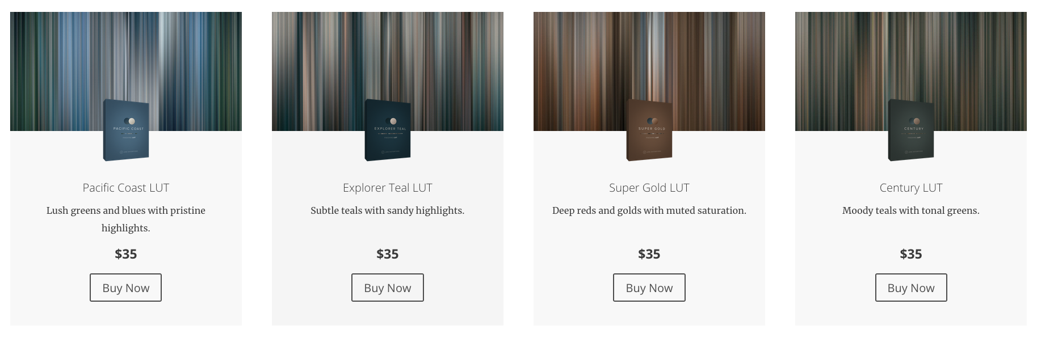Open the Pacific Coast LUT product title link
Screen dimensions: 1037x338
[125, 188]
